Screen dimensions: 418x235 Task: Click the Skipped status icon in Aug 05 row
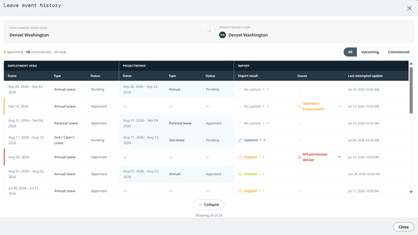coord(240,157)
